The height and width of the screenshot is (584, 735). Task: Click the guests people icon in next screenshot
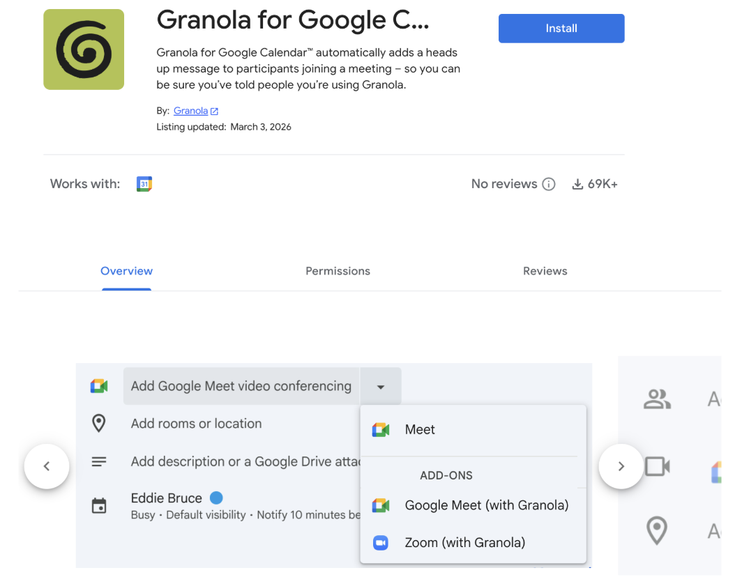[x=657, y=399]
